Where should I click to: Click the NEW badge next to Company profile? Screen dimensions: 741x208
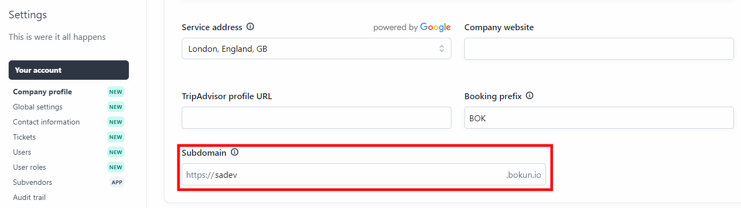[116, 92]
